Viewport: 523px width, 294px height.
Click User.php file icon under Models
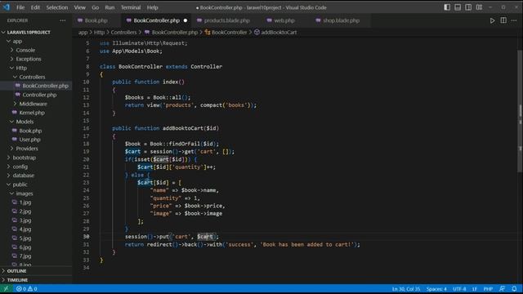click(15, 140)
